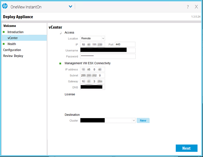This screenshot has height=157, width=203.
Task: Click the Management VM IP address field
Action: click(92, 69)
